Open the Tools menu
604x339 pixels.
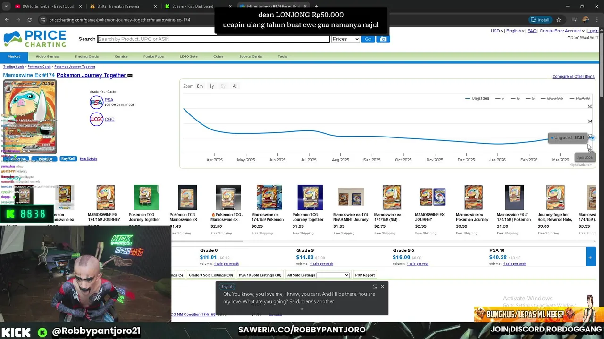tap(283, 56)
